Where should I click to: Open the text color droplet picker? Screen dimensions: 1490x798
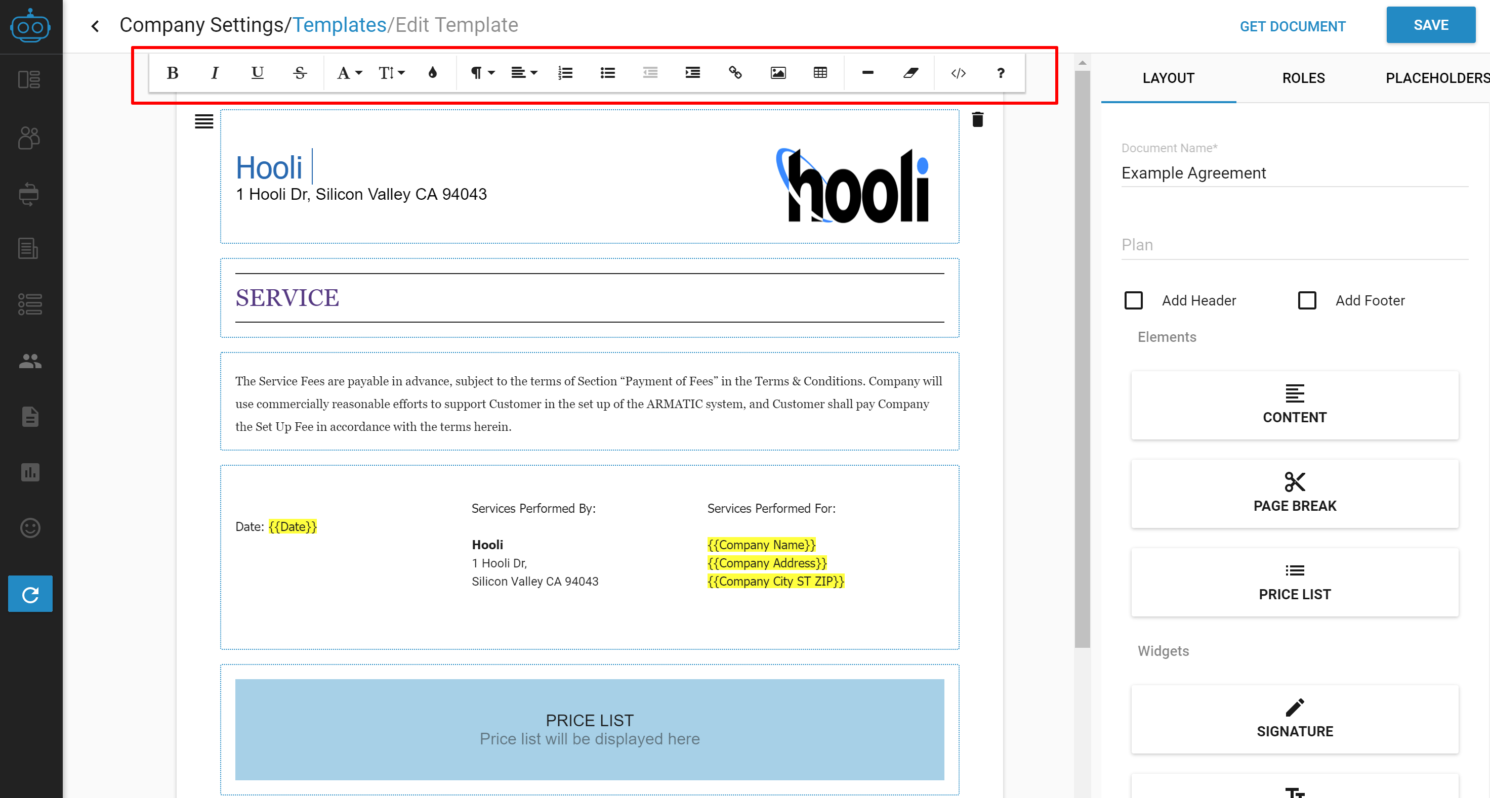point(433,73)
